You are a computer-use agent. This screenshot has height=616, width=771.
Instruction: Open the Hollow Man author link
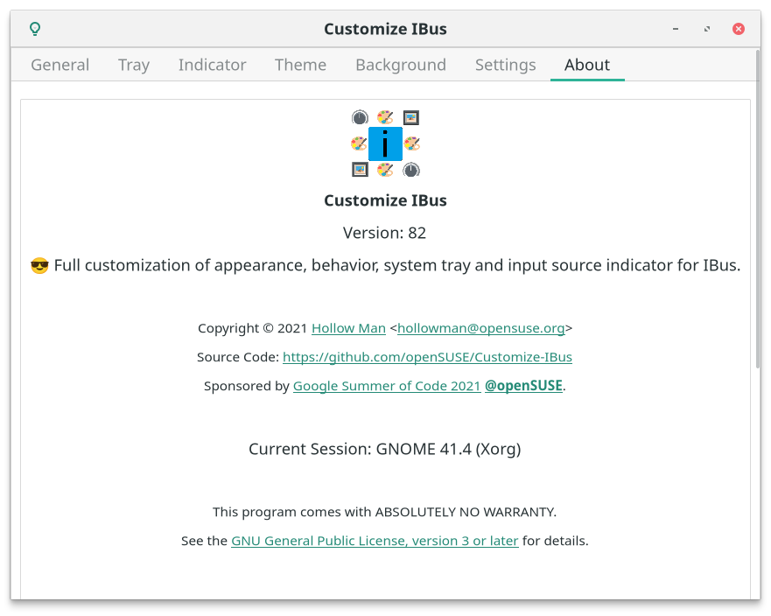[348, 328]
